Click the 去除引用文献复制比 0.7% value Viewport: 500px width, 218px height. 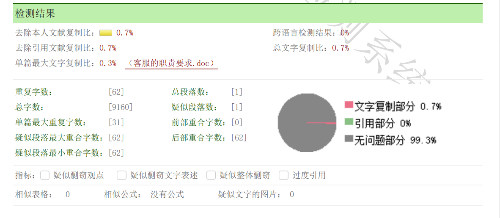tap(108, 48)
